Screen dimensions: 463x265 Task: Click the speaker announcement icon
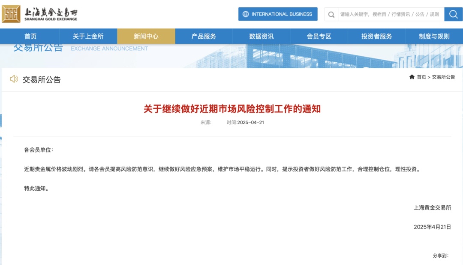pyautogui.click(x=14, y=79)
